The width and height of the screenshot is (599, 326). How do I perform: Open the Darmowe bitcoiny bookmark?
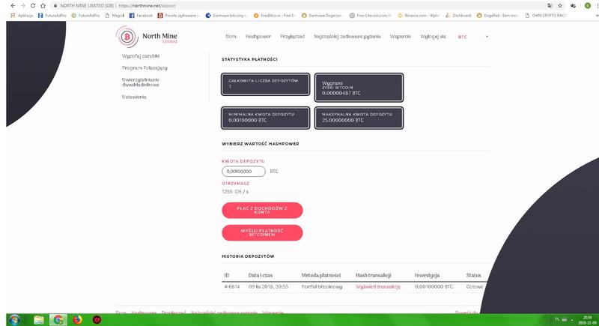(x=227, y=16)
